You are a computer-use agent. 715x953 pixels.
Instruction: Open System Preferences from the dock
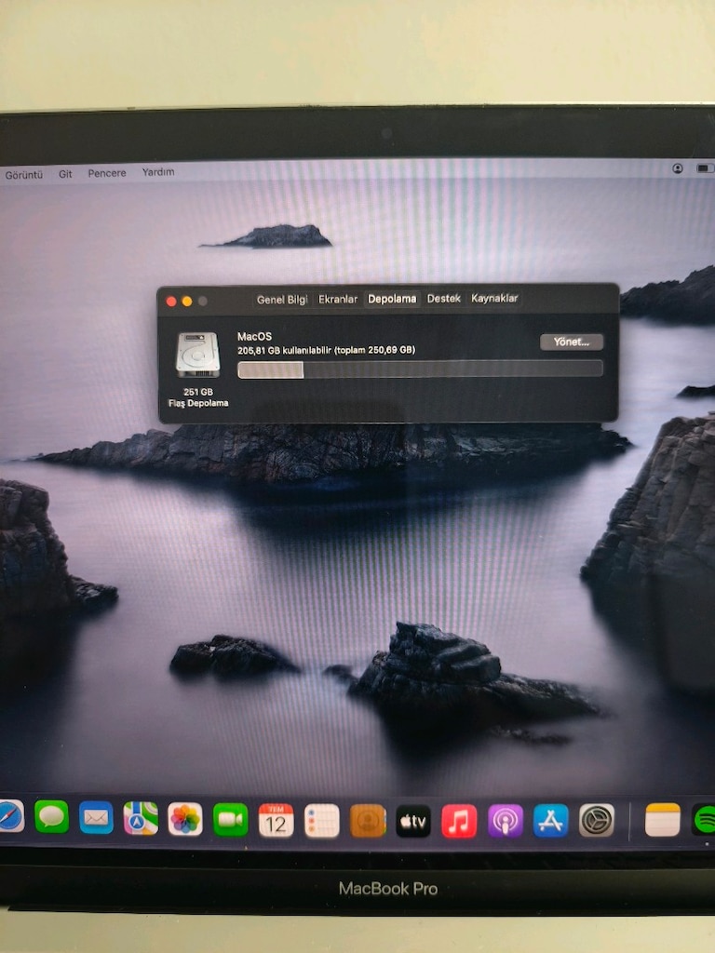(x=597, y=820)
